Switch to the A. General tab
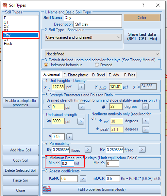 52,74
